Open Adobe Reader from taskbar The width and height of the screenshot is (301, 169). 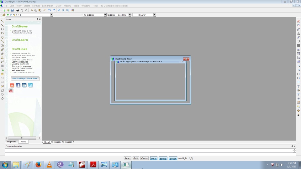(93, 165)
